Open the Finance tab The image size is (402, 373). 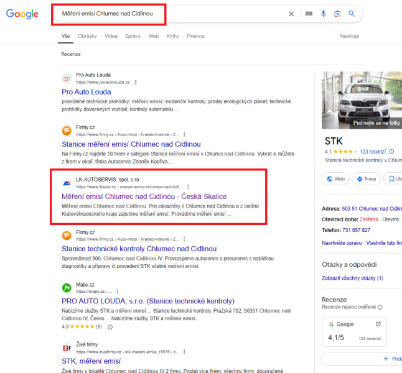point(195,36)
